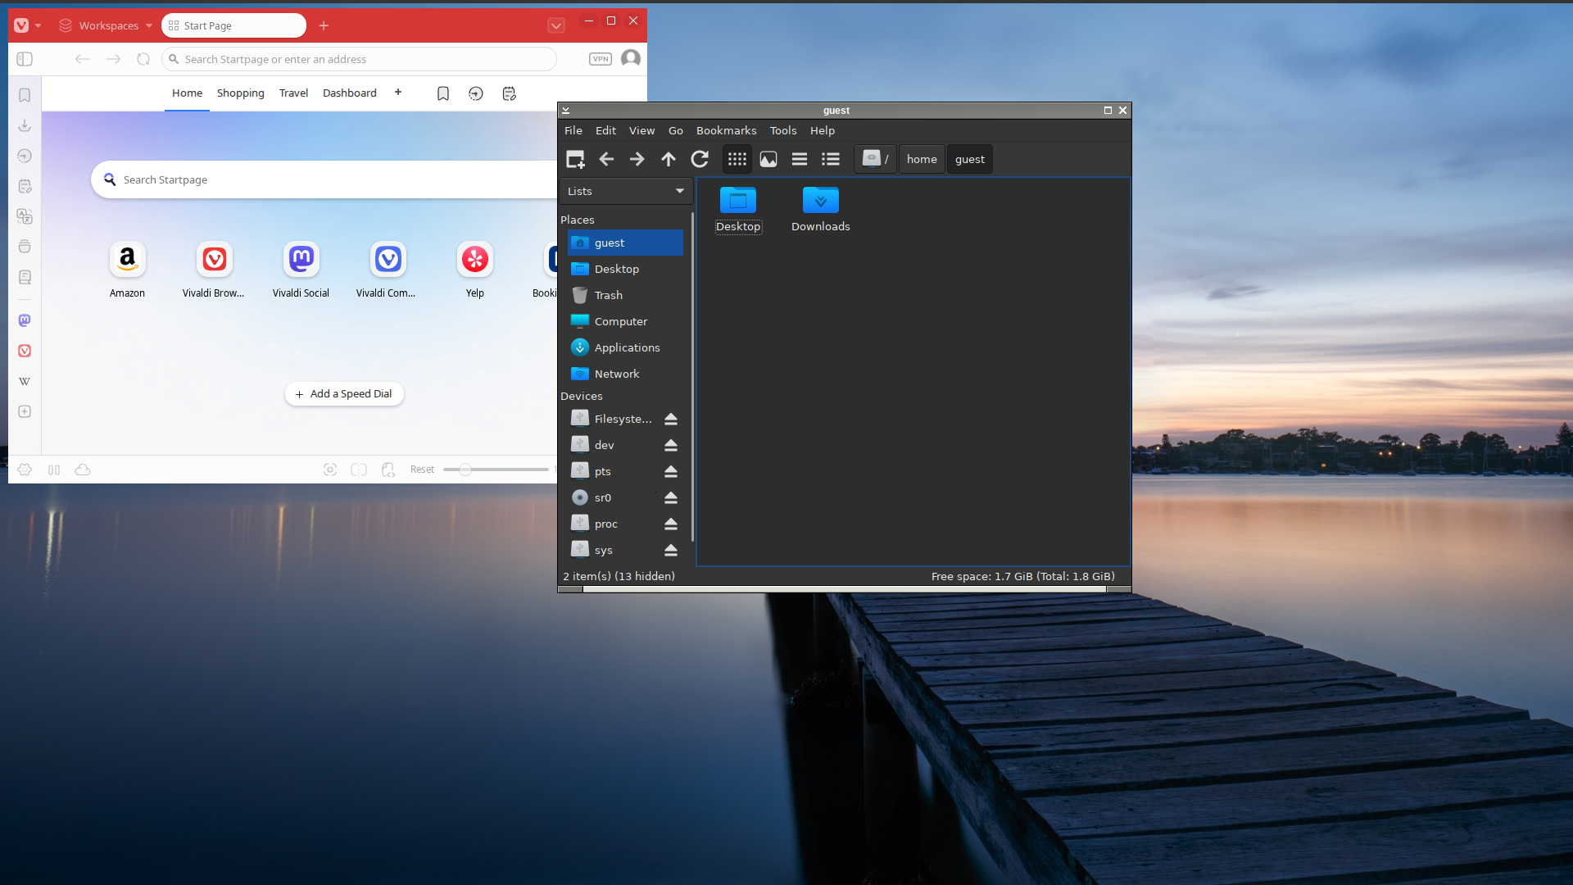Open the Downloads folder icon
Screen dimensions: 1573x885
tap(820, 201)
